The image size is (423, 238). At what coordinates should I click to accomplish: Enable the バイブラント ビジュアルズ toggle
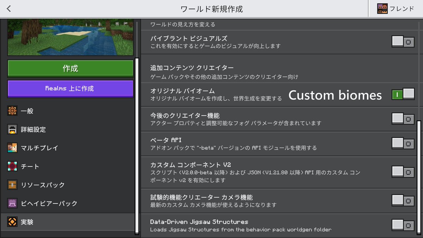pos(403,42)
